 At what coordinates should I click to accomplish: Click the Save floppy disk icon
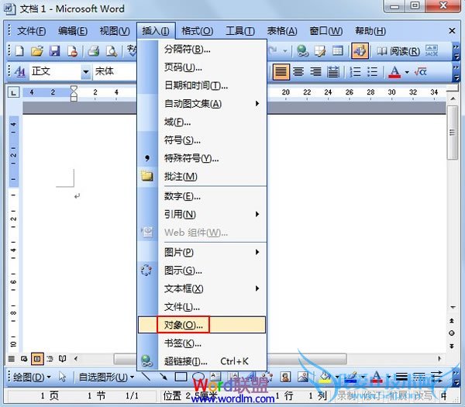pyautogui.click(x=54, y=51)
